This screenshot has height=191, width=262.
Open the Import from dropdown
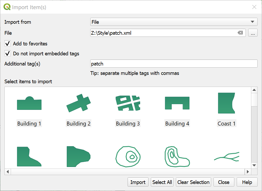(x=174, y=22)
